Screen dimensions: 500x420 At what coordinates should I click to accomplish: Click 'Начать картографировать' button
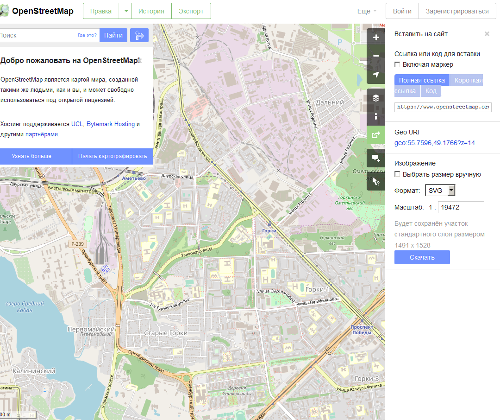[112, 156]
